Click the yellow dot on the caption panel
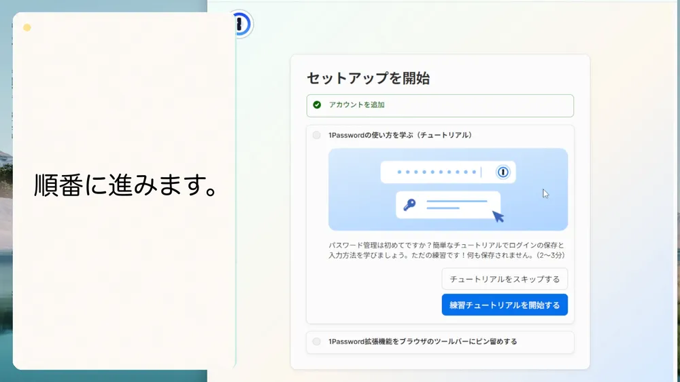The image size is (680, 382). (27, 28)
